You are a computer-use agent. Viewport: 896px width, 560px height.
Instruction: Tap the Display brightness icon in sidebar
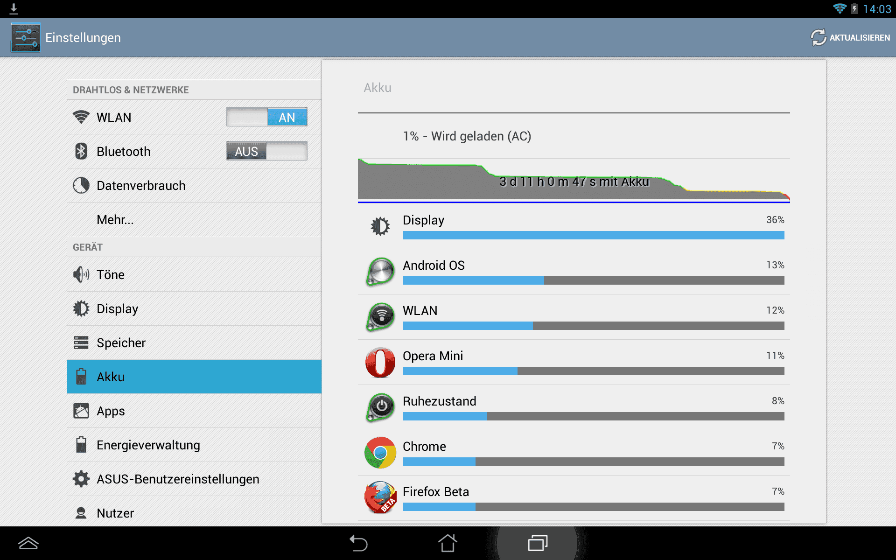pyautogui.click(x=81, y=308)
